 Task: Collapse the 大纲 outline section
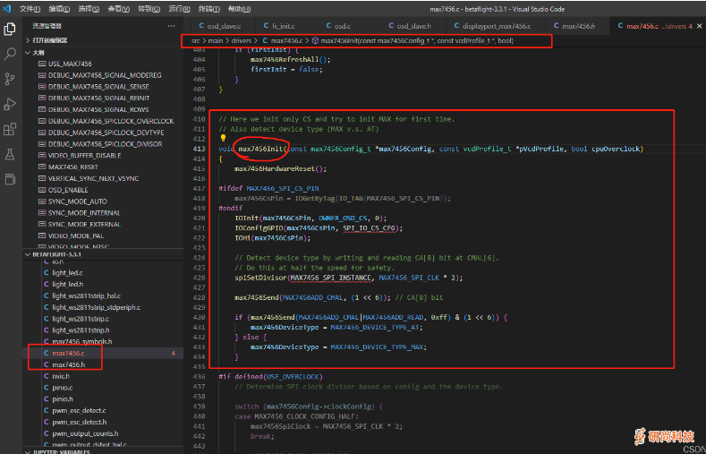(x=38, y=53)
